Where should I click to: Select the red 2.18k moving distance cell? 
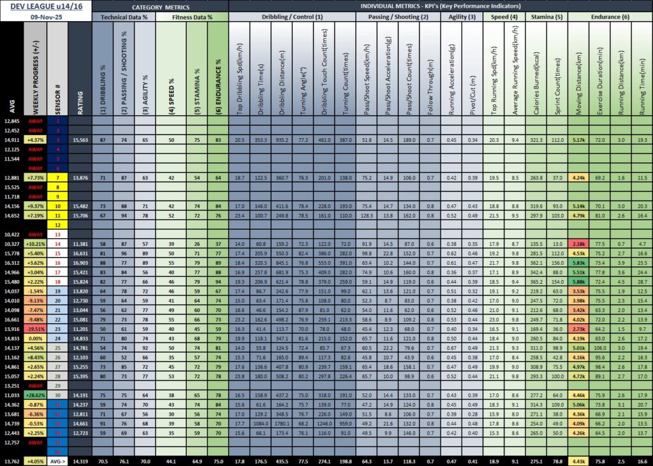click(579, 244)
